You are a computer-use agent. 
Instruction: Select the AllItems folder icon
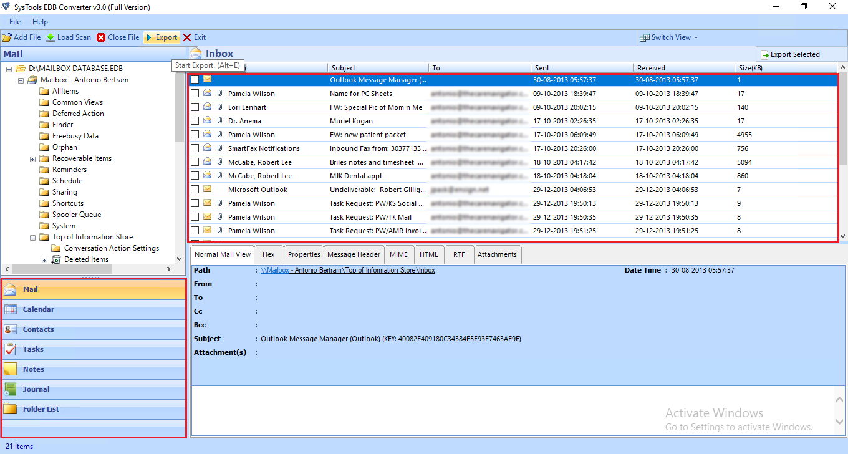click(44, 91)
